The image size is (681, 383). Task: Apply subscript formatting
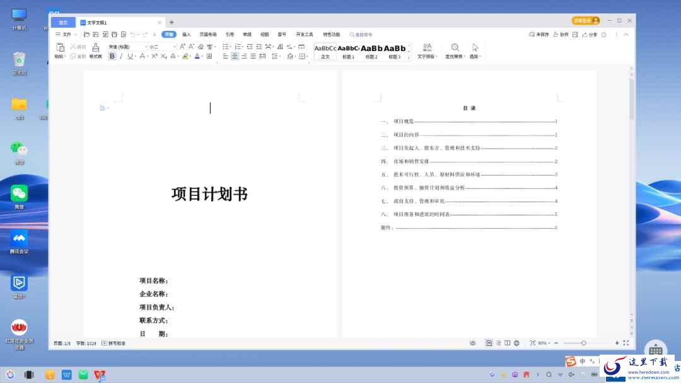tap(163, 57)
